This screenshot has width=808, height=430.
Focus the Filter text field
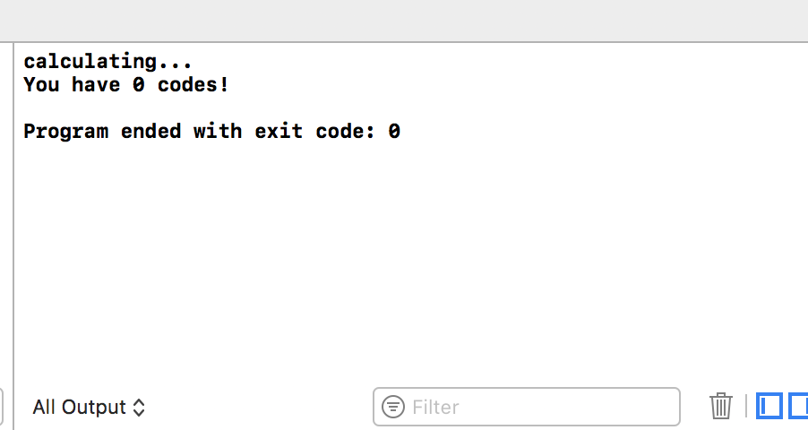pos(526,407)
